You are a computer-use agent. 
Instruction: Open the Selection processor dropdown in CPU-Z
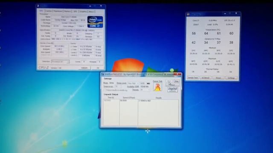(61, 62)
